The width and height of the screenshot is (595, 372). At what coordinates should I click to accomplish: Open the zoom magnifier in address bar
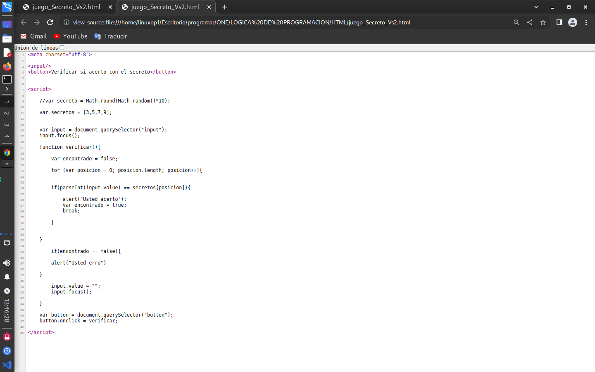pyautogui.click(x=516, y=22)
